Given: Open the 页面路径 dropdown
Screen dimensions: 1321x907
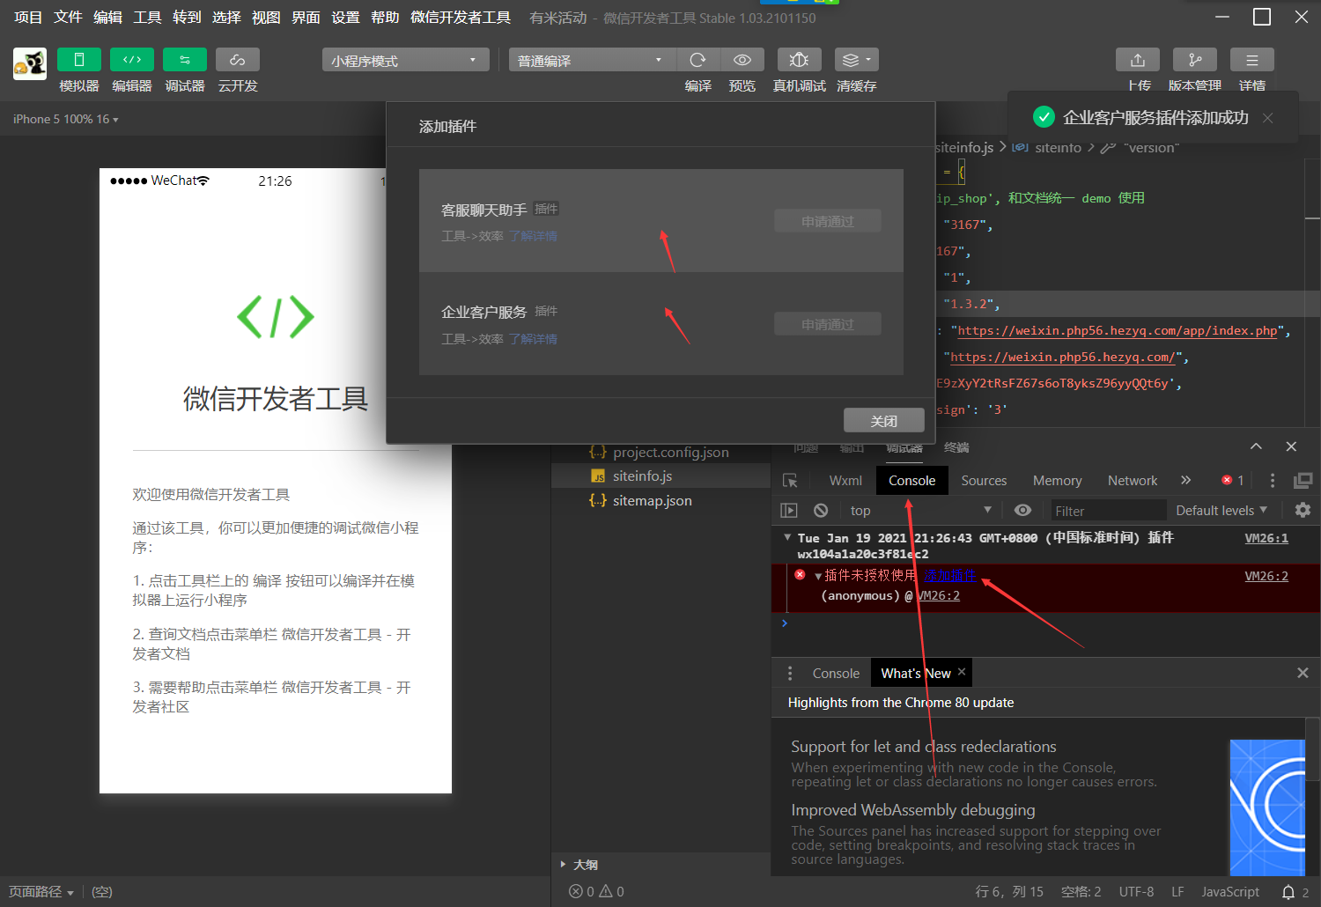Looking at the screenshot, I should click(x=41, y=891).
